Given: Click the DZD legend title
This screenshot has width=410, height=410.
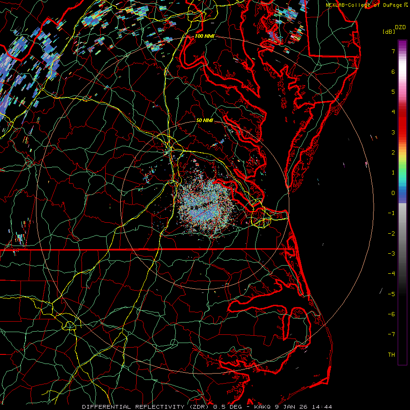Looking at the screenshot, I should point(400,27).
